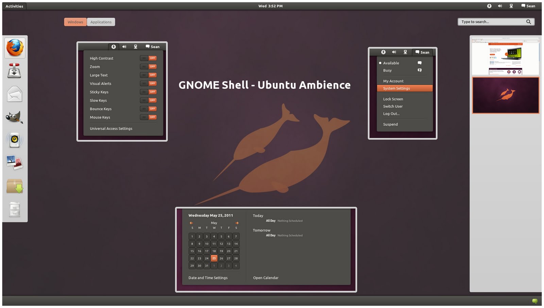544x308 pixels.
Task: Click the universal access icon in the top panel
Action: (x=489, y=6)
